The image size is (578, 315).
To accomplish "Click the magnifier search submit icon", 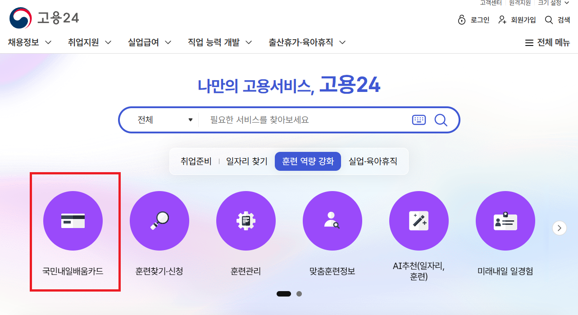I will (441, 120).
